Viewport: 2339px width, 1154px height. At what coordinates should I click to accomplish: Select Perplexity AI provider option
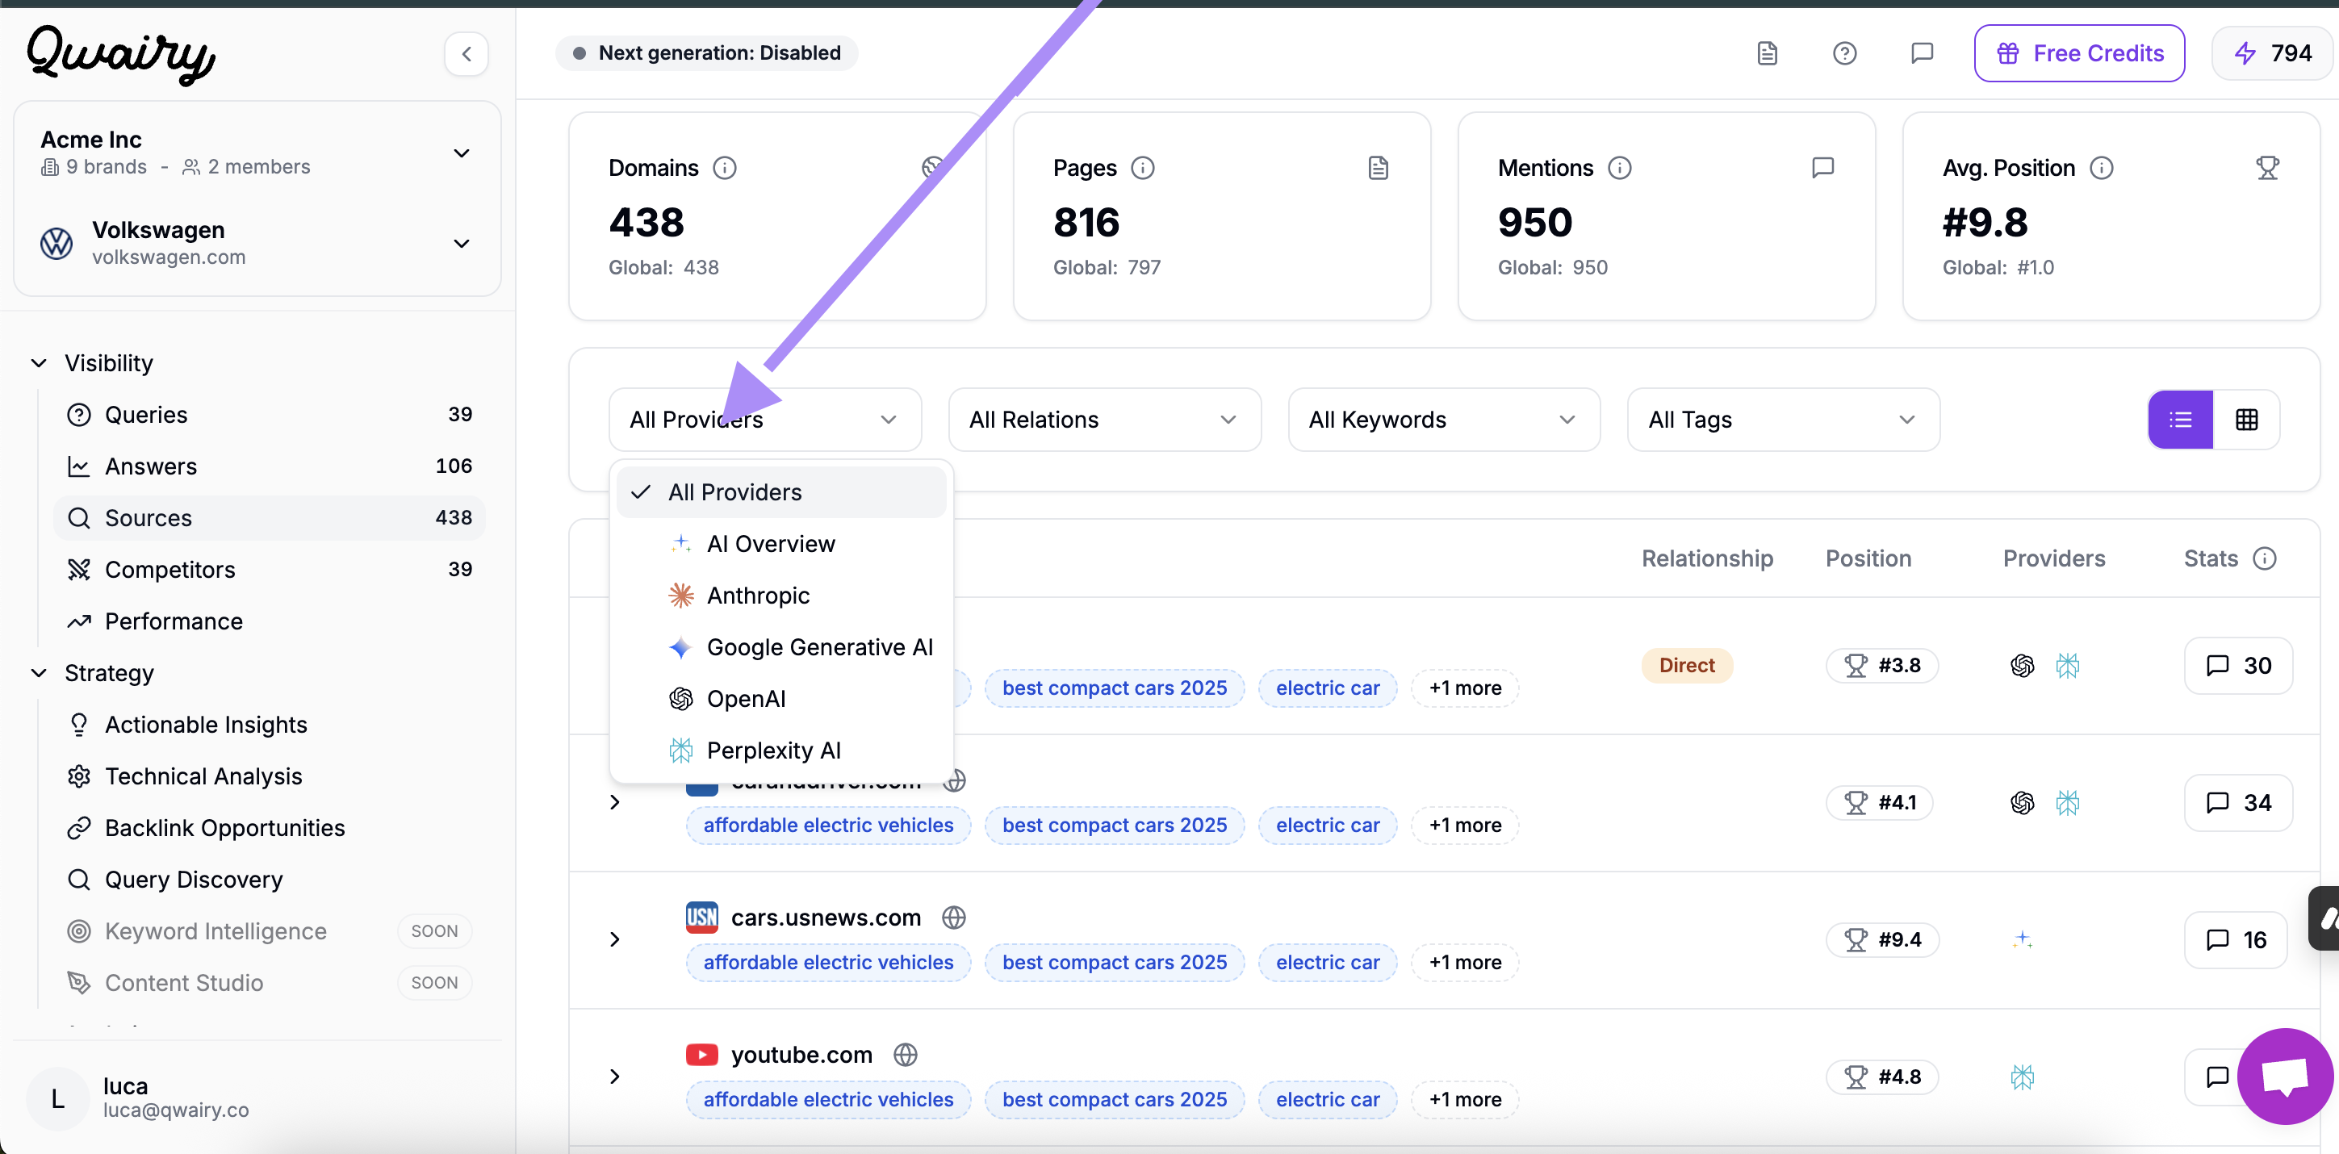(x=781, y=751)
